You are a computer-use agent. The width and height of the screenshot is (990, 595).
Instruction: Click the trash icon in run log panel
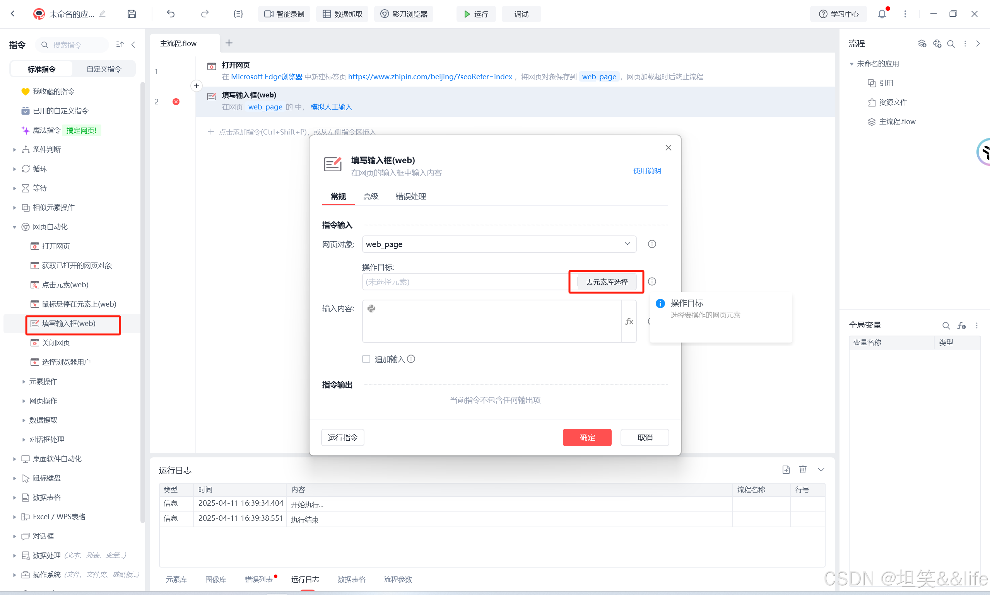[x=803, y=469]
